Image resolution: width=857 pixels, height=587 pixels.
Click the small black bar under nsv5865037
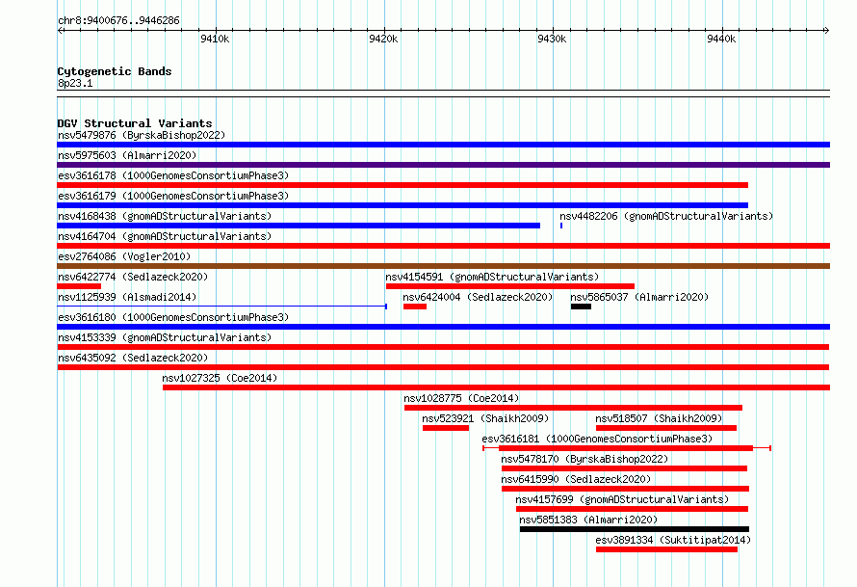click(581, 307)
